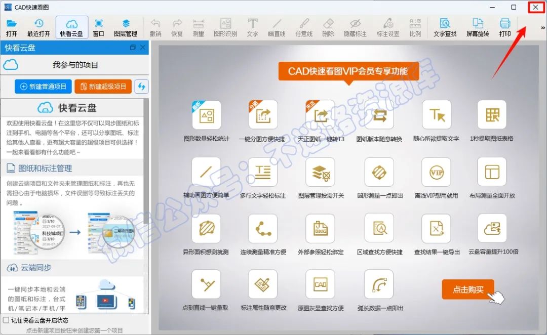
Task: Click the 辅助画图方便简单 feature icon
Action: pos(206,172)
